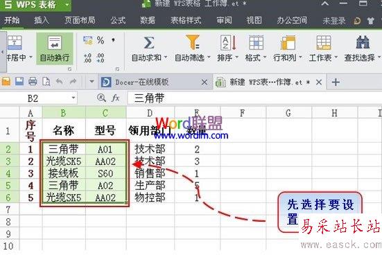This screenshot has height=255, width=382.
Task: Open the format (格式) dropdown arrow
Action: 265,58
